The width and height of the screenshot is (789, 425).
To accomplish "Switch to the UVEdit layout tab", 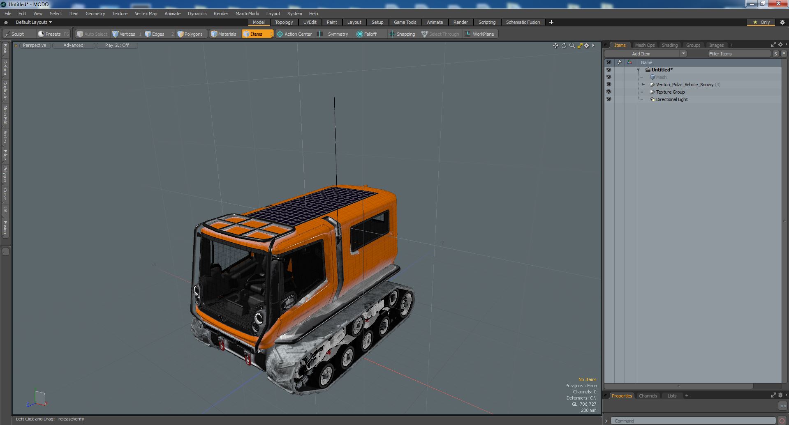I will click(x=310, y=22).
